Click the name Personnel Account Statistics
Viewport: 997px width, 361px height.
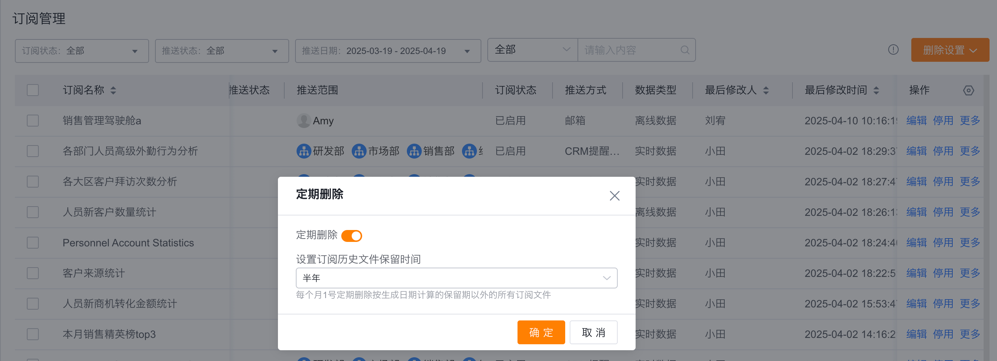click(128, 243)
